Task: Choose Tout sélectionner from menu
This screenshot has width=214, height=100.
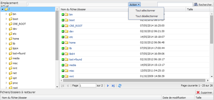Action: point(145,10)
